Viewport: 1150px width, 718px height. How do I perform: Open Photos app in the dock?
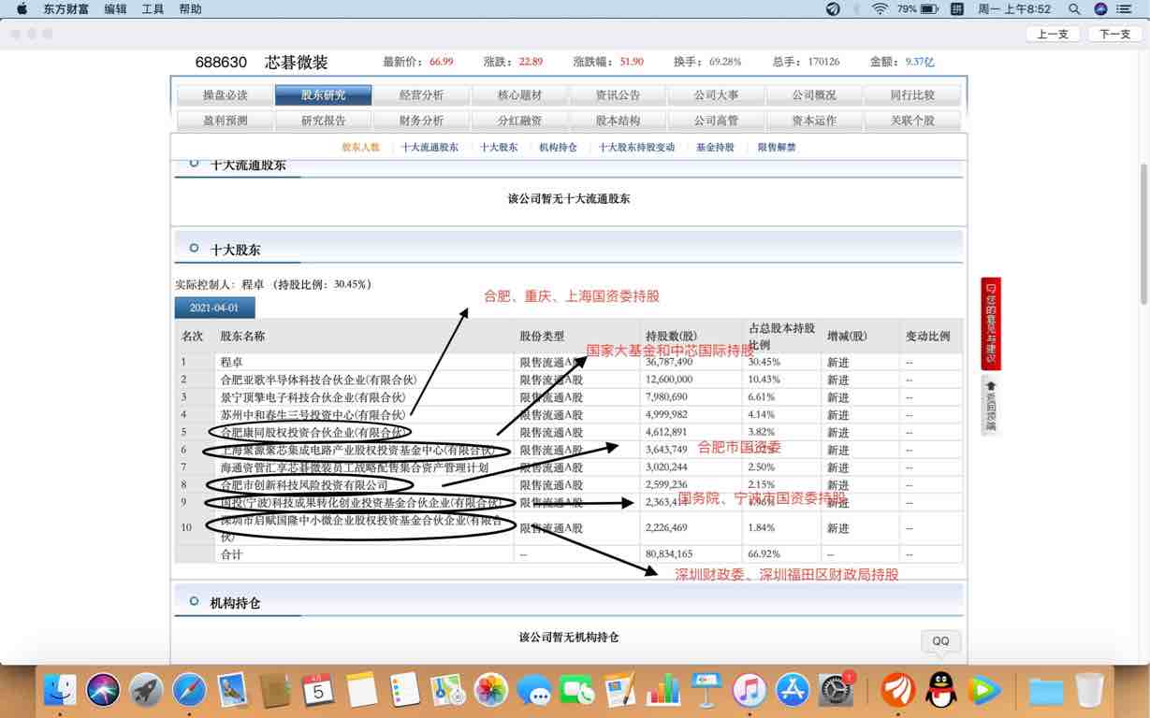[491, 690]
